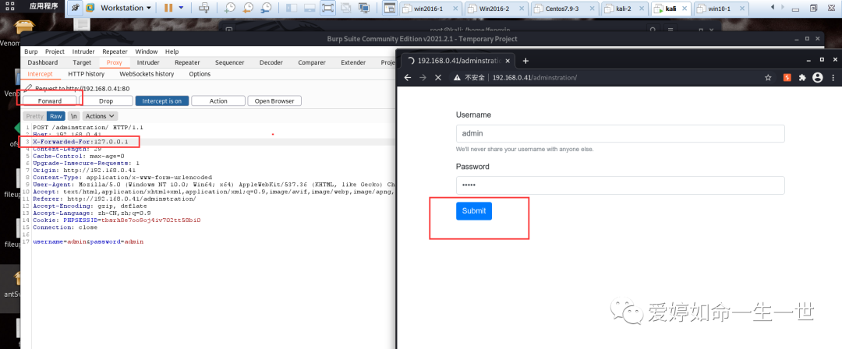Screen dimensions: 842x349
Task: Click the X-Forwarded-For header line
Action: pos(80,141)
